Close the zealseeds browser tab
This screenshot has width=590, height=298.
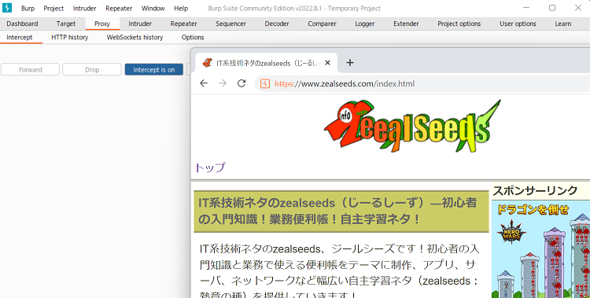point(327,63)
